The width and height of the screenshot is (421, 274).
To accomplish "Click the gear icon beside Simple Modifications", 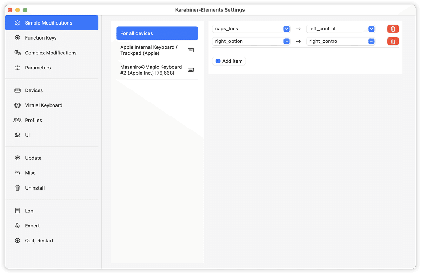I will [18, 23].
